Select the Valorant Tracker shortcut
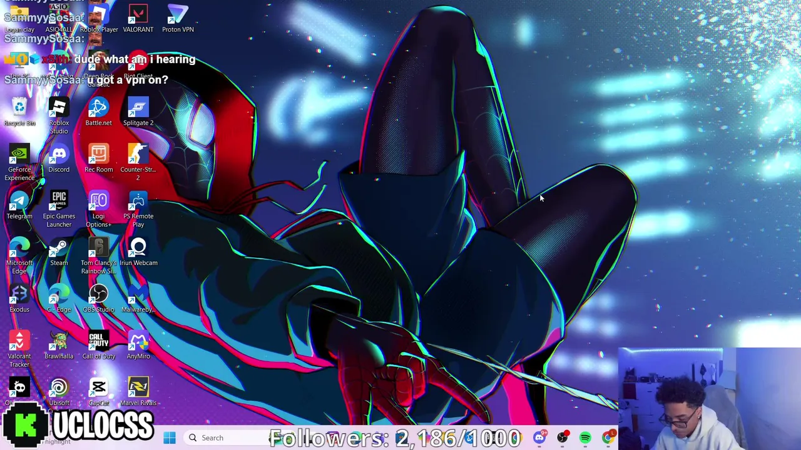The image size is (801, 450). pos(19,349)
